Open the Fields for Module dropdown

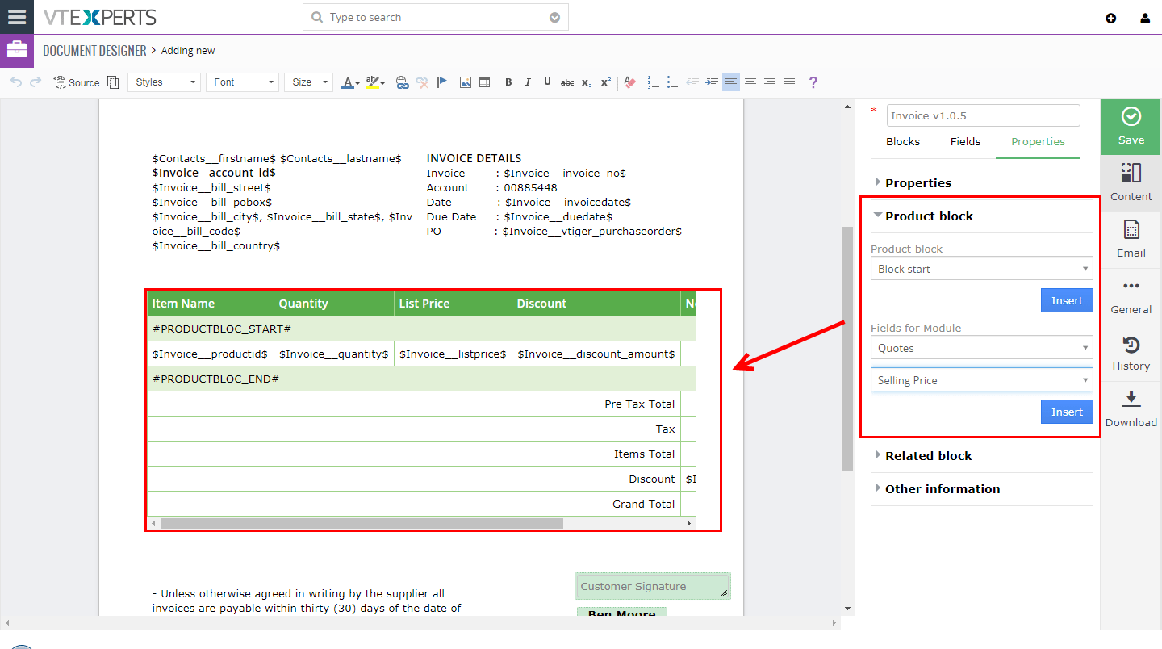click(981, 347)
